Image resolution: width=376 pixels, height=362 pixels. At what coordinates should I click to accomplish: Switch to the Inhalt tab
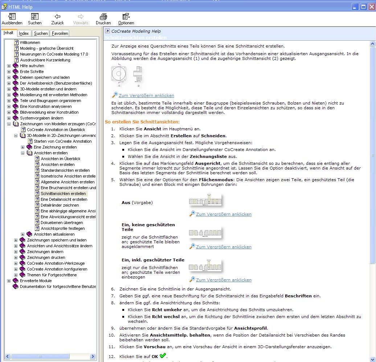point(8,33)
